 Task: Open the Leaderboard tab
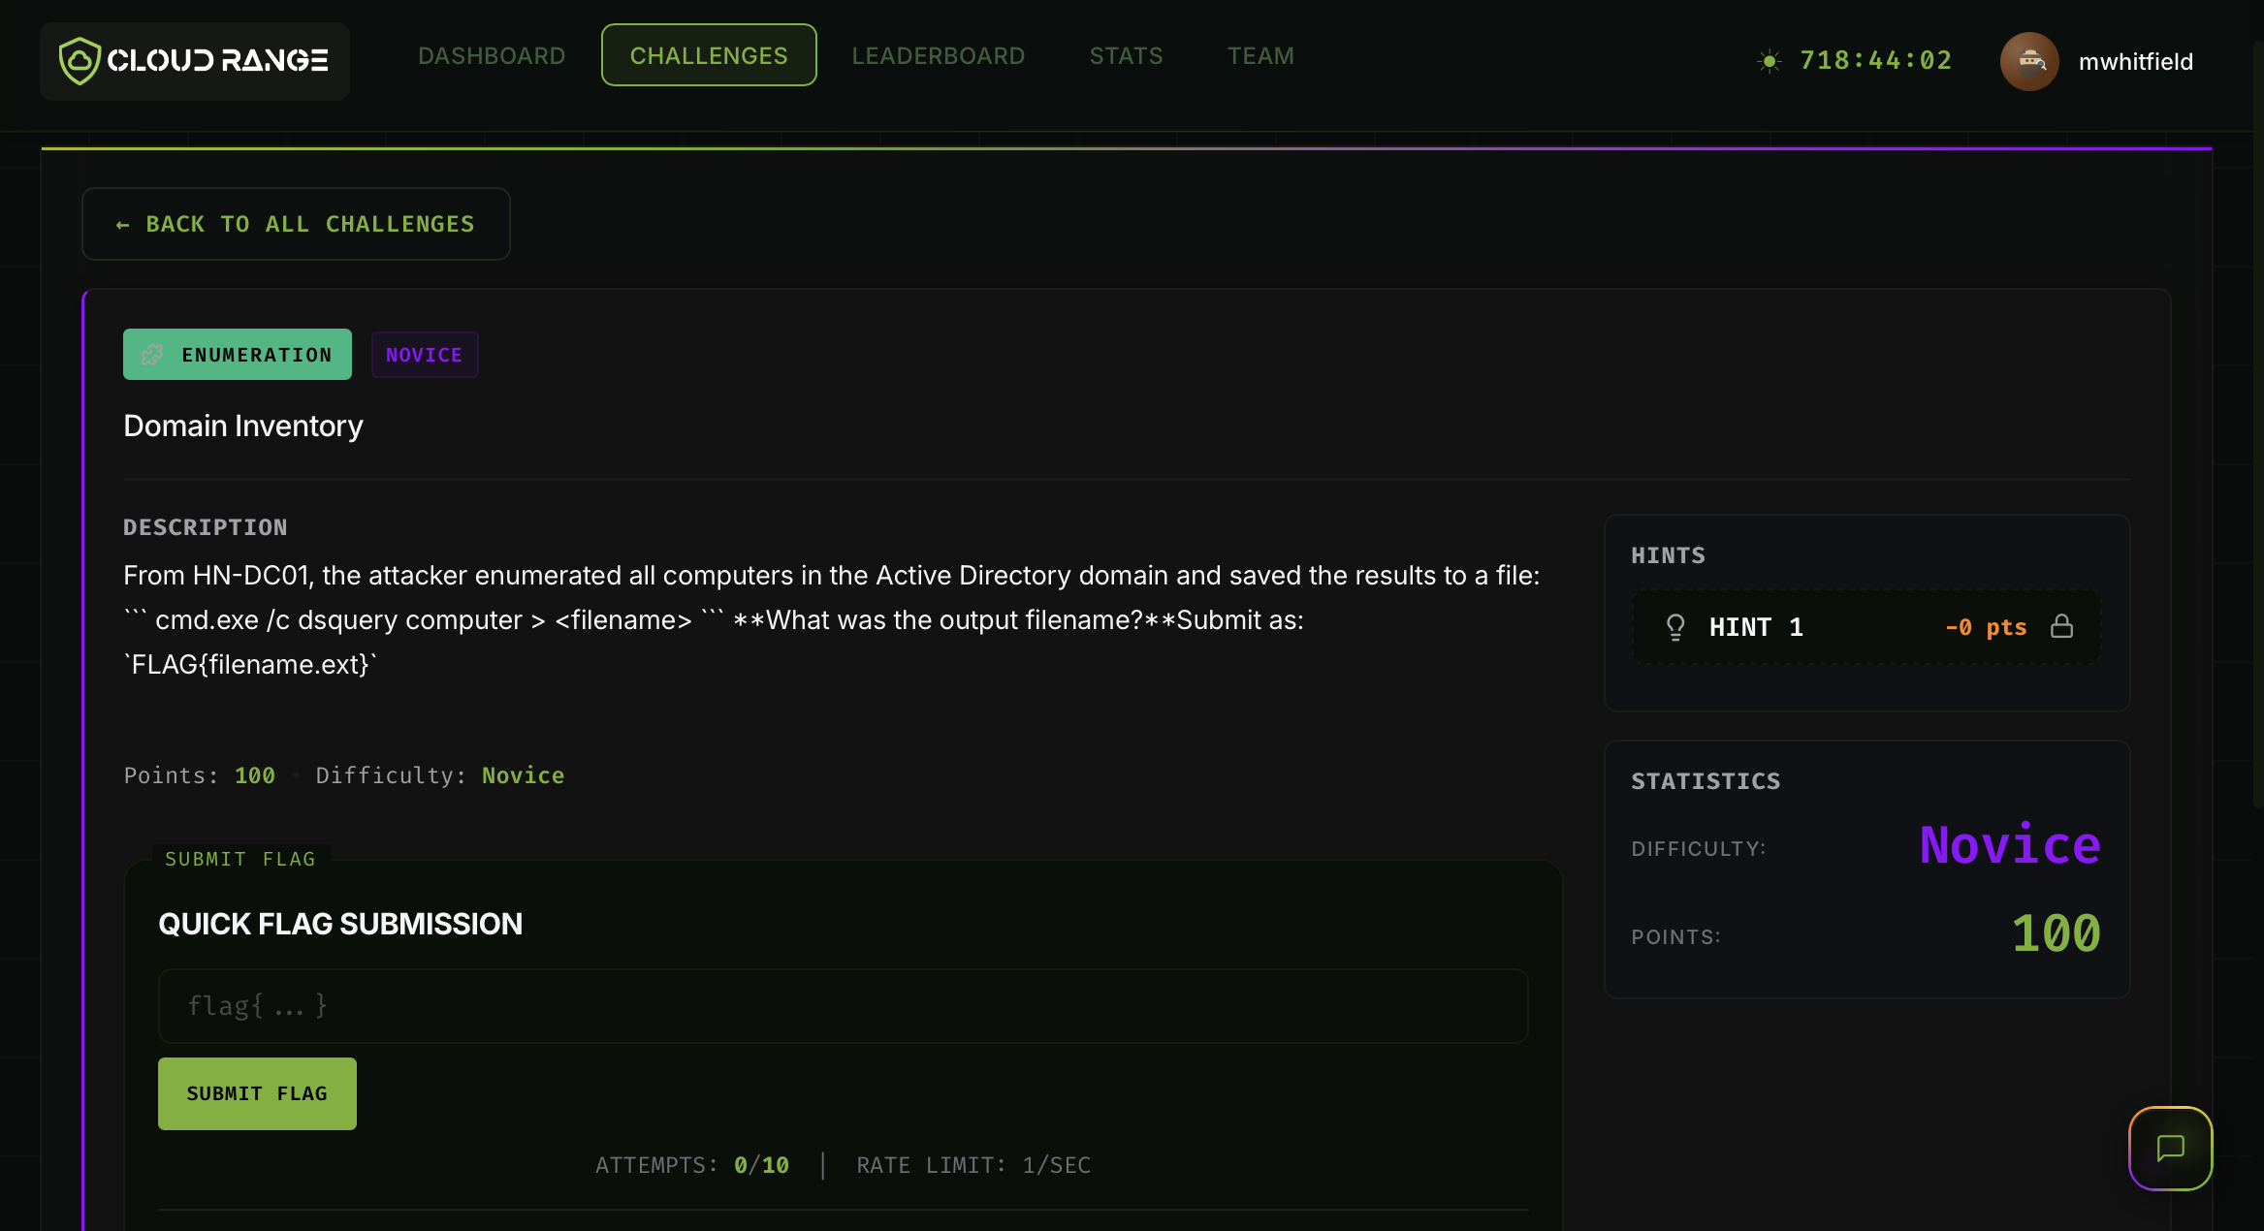point(939,55)
